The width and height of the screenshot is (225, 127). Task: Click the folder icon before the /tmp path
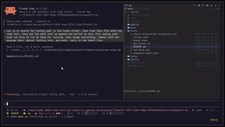pos(24,110)
